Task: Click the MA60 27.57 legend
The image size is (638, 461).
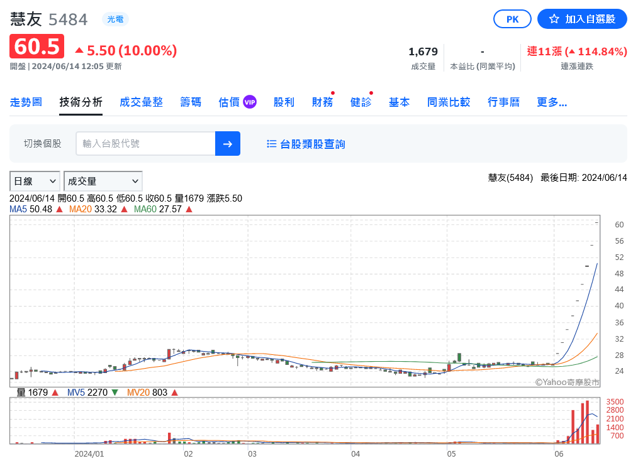Action: point(163,209)
